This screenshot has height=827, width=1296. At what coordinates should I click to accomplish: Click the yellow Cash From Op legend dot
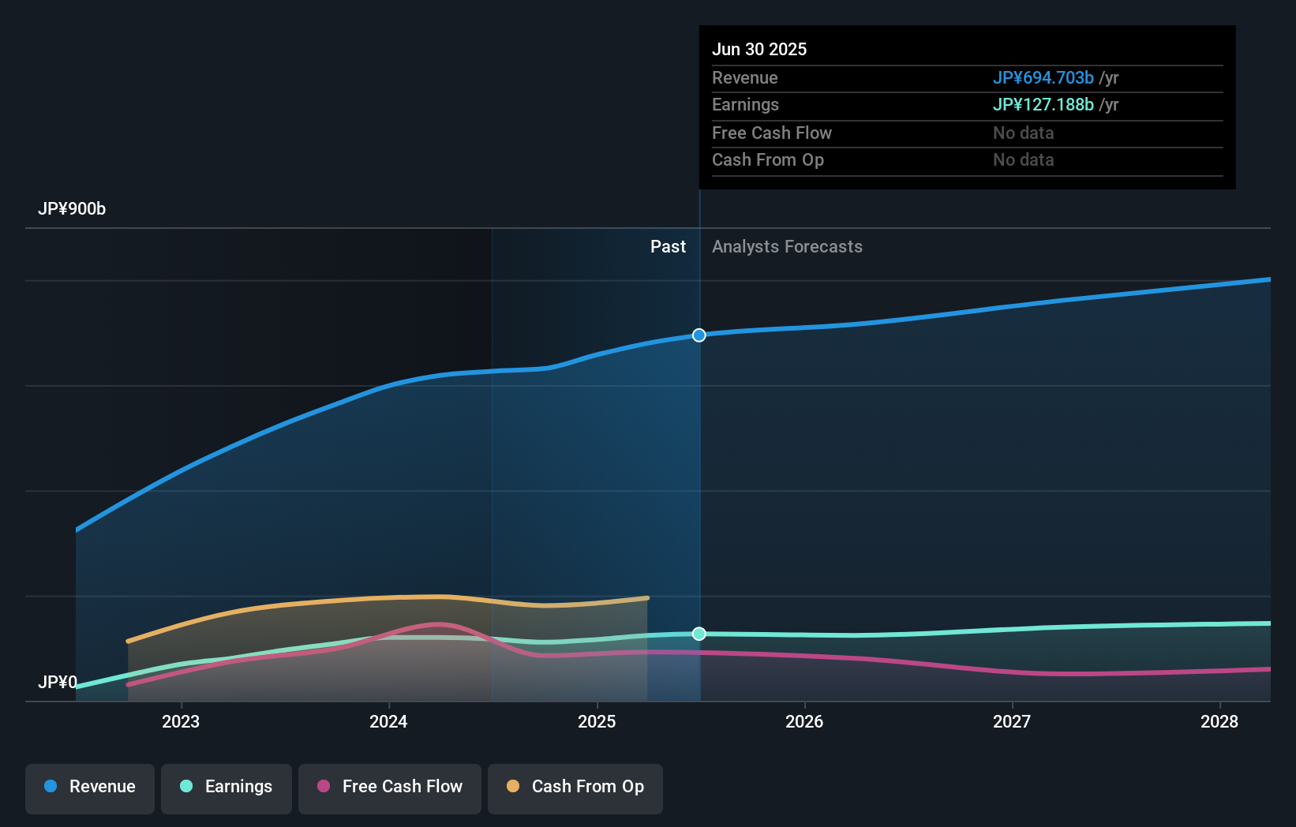coord(513,787)
